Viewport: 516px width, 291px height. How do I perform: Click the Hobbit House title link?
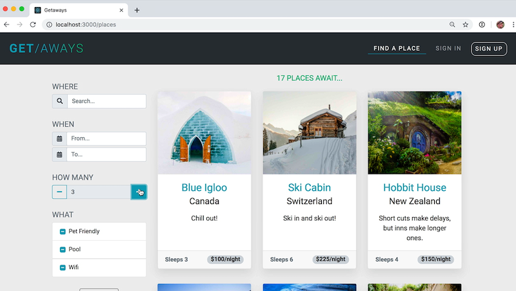tap(415, 187)
